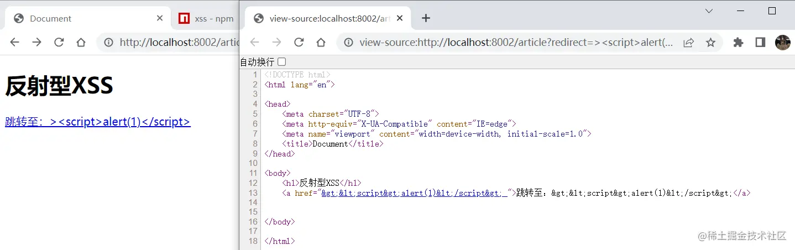Go back in the Document window
This screenshot has height=250, width=795.
coord(15,42)
